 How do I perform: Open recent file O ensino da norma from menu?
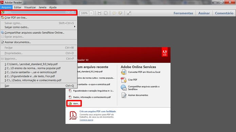pyautogui.click(x=39, y=68)
